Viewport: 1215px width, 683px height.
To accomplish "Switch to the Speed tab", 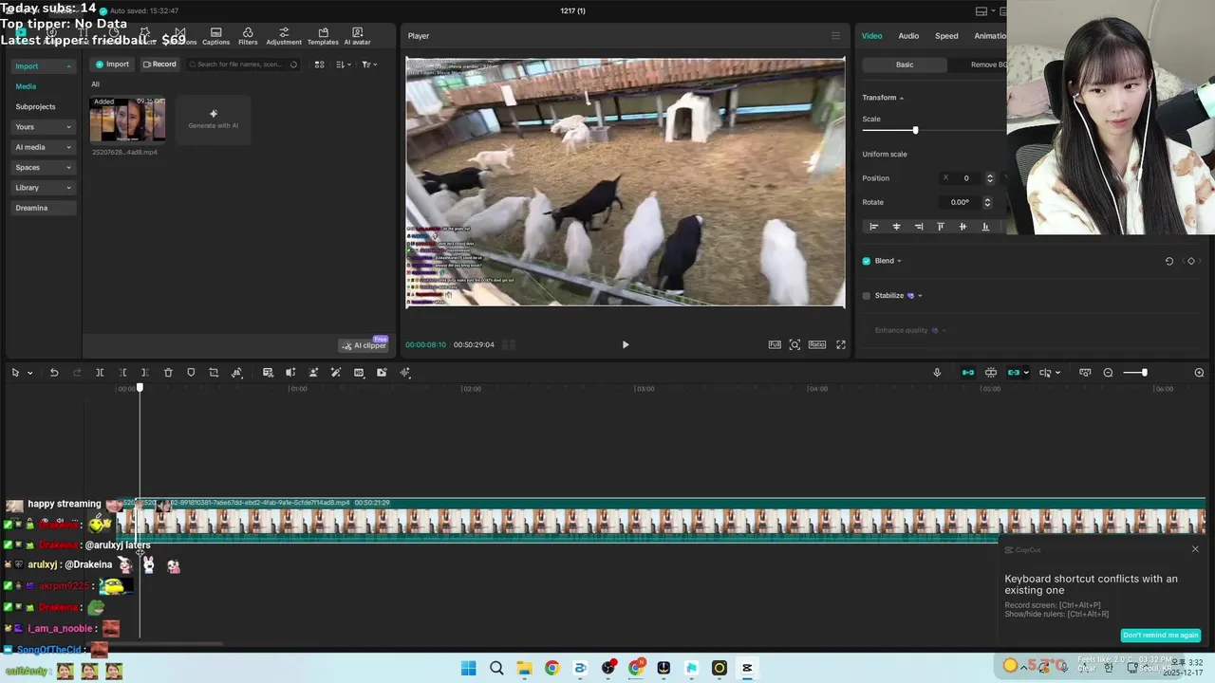I will coord(946,36).
